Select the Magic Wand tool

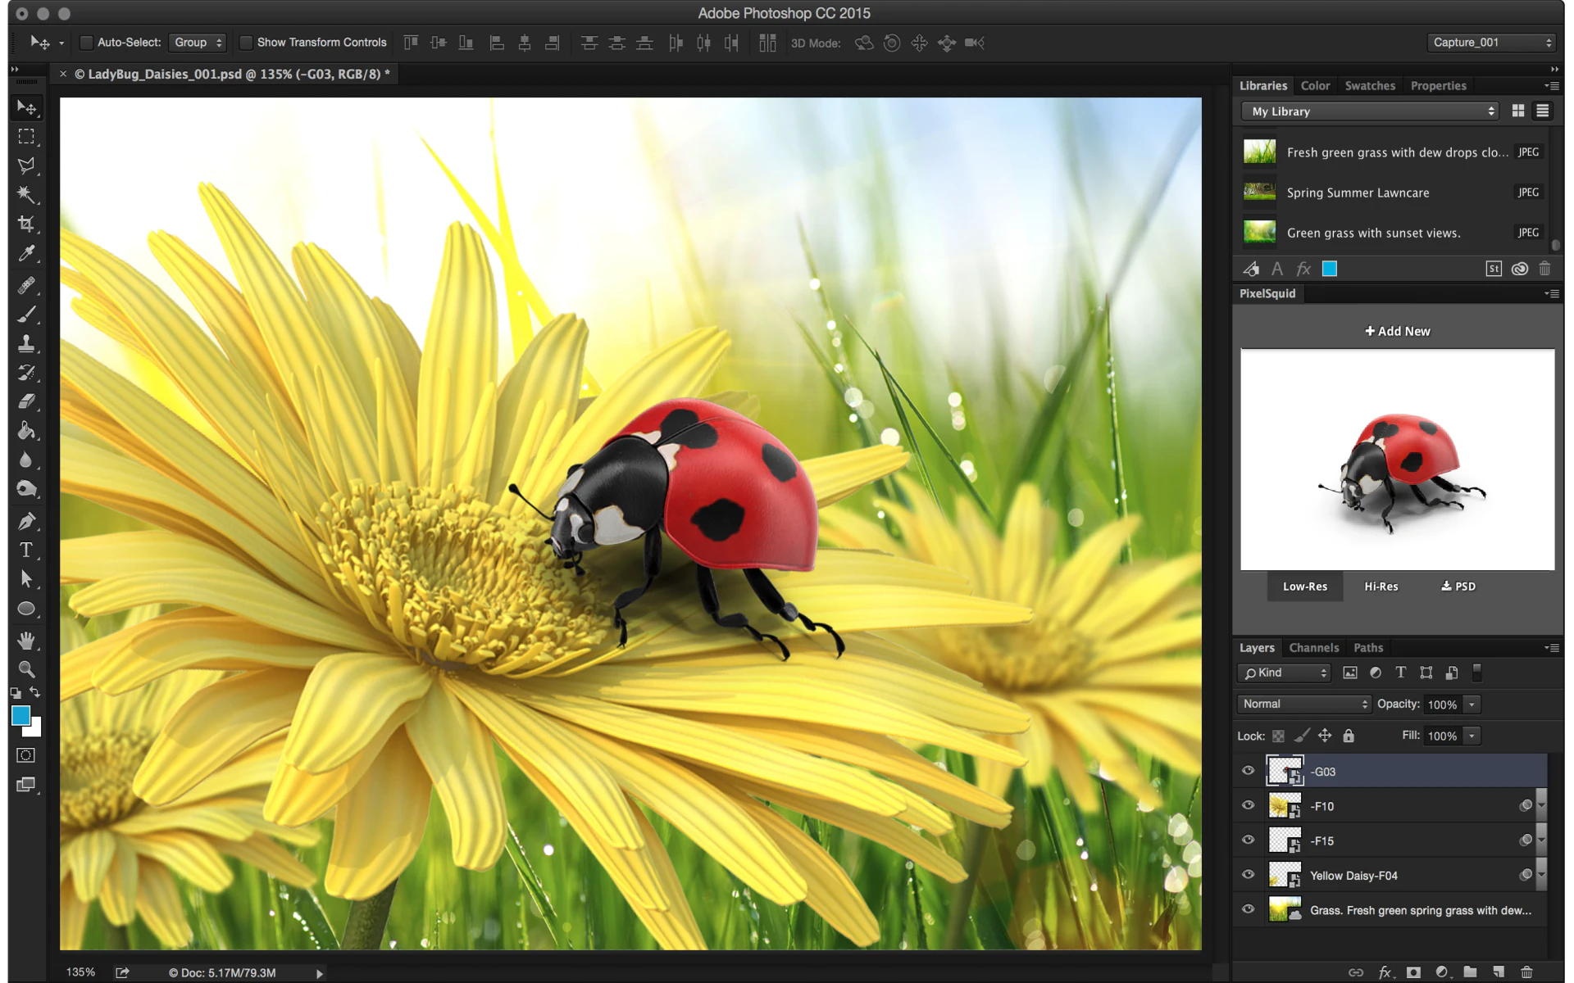coord(26,194)
